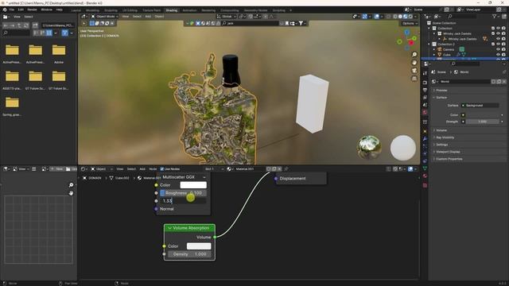Toggle Use Nodes checkbox
This screenshot has height=286, width=509.
(x=162, y=169)
